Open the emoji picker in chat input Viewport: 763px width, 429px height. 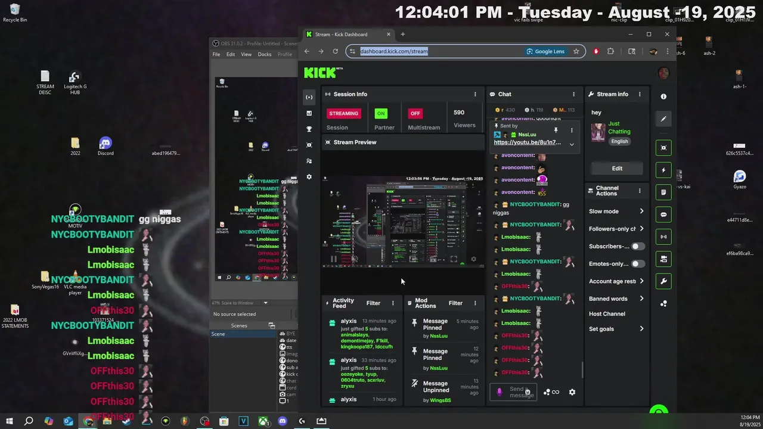528,392
